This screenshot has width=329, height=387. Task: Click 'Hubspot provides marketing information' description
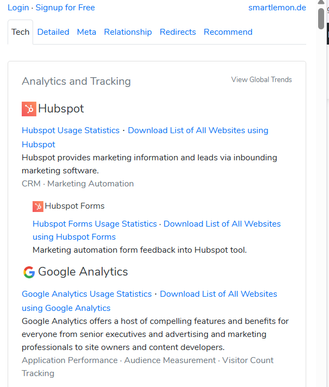pyautogui.click(x=149, y=164)
